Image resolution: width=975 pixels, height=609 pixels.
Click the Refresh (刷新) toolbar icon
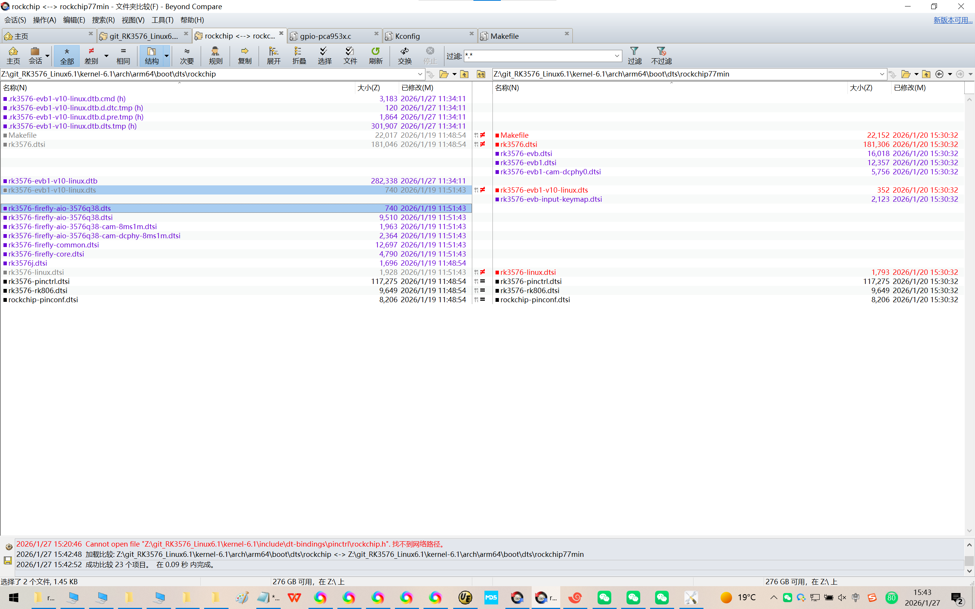(375, 55)
